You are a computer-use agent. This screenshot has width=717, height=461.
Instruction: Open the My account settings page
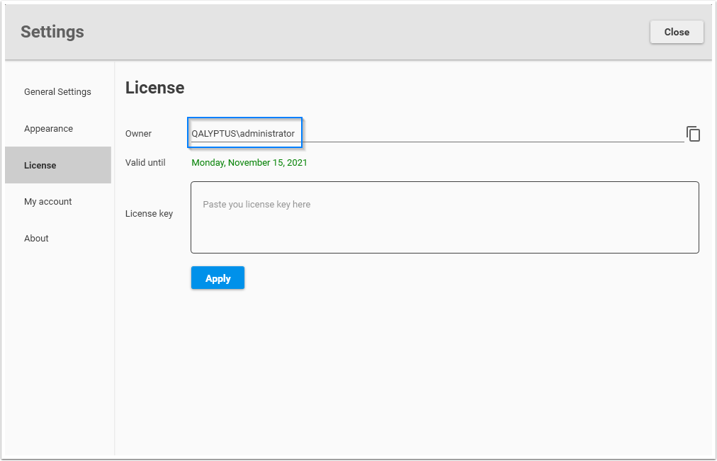coord(47,201)
